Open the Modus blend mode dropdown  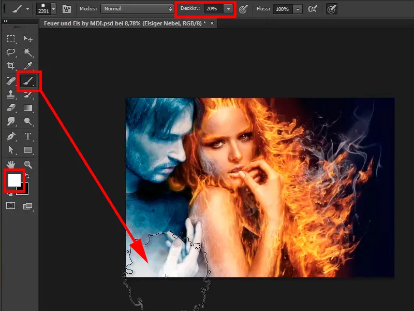(x=137, y=9)
